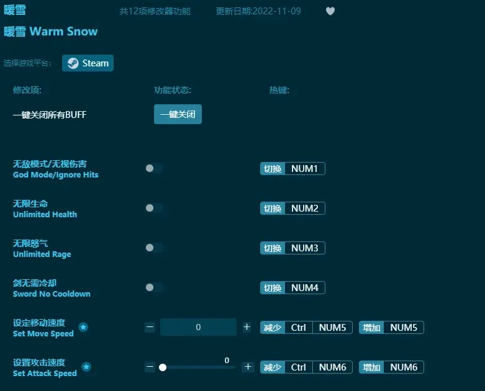
Task: Toggle God Mode/Ignore Hits switch
Action: [x=154, y=168]
